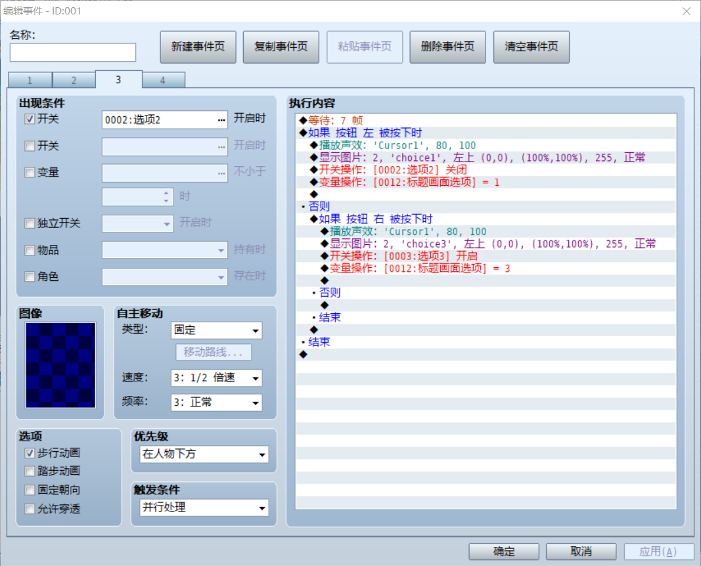This screenshot has width=701, height=566.
Task: Select the 显示图片 'choice1' command line
Action: [486, 158]
